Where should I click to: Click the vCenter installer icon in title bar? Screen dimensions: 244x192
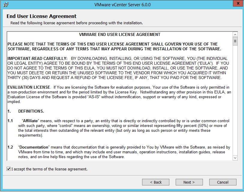click(6, 5)
